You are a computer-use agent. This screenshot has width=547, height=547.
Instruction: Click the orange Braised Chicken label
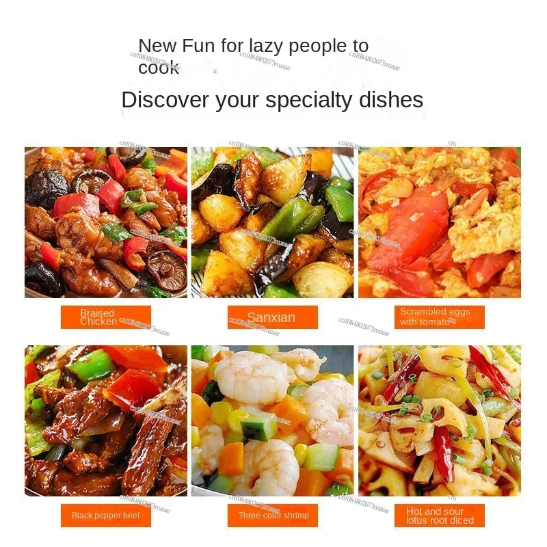coord(106,317)
